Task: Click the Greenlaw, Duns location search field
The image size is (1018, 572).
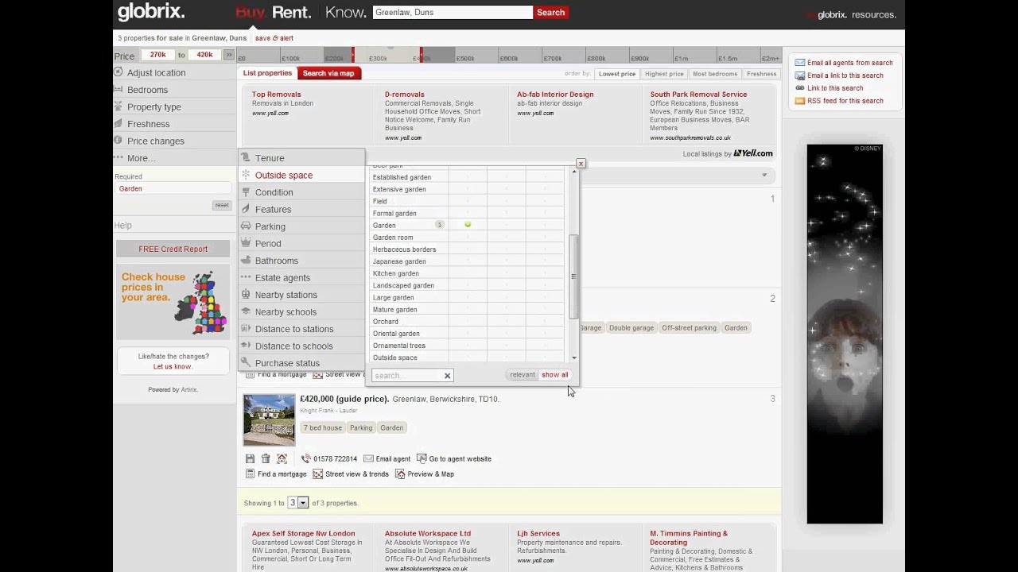Action: click(x=452, y=12)
